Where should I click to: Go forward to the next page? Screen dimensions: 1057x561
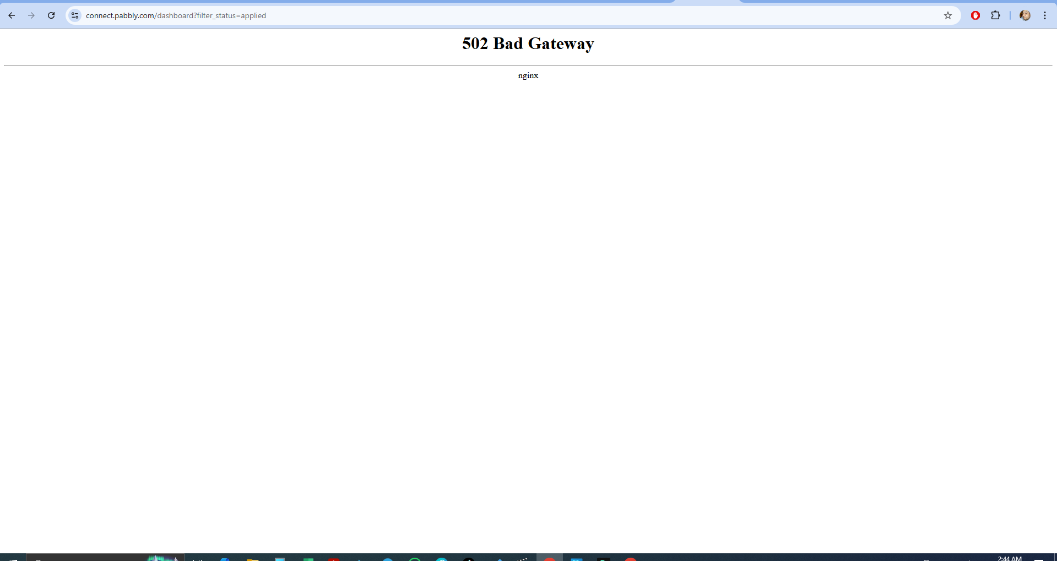[x=31, y=15]
